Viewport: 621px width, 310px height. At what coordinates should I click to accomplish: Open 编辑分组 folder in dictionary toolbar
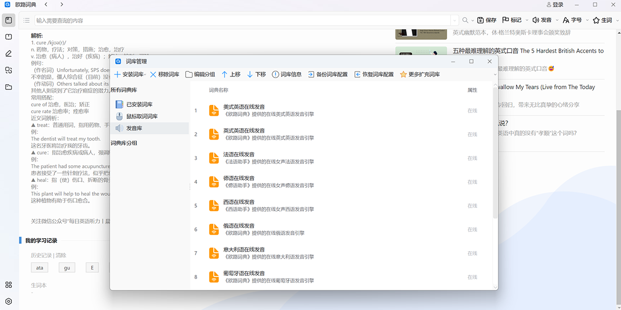[200, 74]
